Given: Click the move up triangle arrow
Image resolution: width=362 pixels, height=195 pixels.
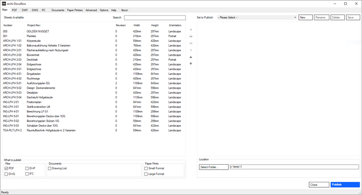Looking at the screenshot, I should point(191,57).
